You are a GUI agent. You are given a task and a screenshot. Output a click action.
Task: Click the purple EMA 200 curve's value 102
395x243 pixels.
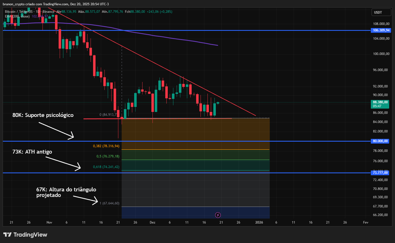point(40,16)
